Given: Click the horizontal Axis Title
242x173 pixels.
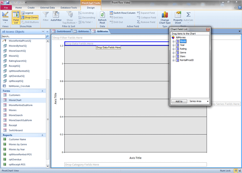Looking at the screenshot, I should point(135,158).
